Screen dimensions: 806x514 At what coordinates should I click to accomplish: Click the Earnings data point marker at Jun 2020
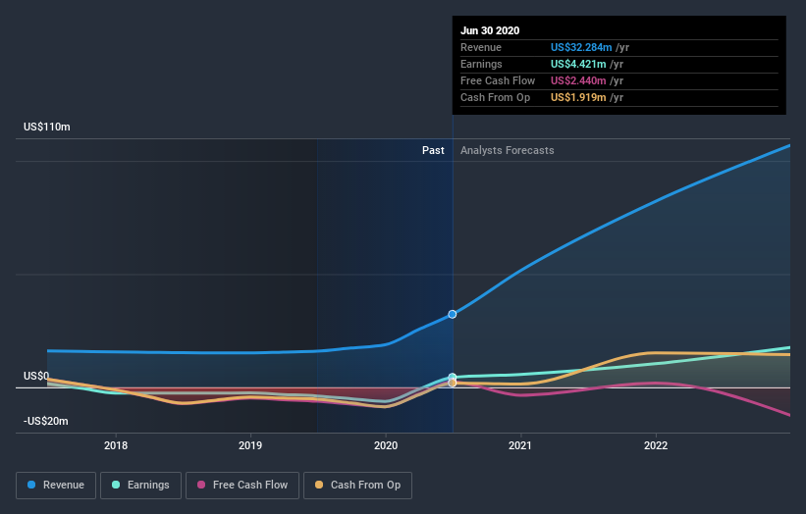click(453, 377)
